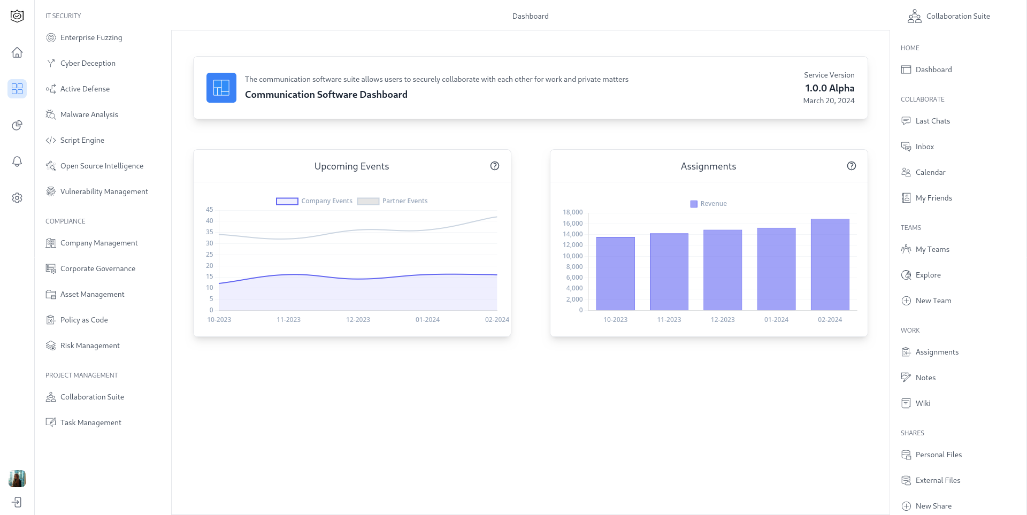This screenshot has width=1027, height=515.
Task: Open help icon for Assignments chart
Action: pos(852,166)
